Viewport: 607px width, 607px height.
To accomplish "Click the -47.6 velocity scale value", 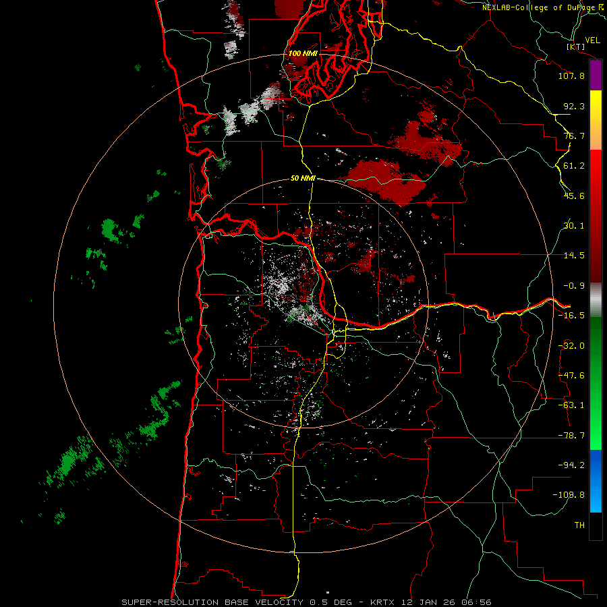I will [571, 376].
